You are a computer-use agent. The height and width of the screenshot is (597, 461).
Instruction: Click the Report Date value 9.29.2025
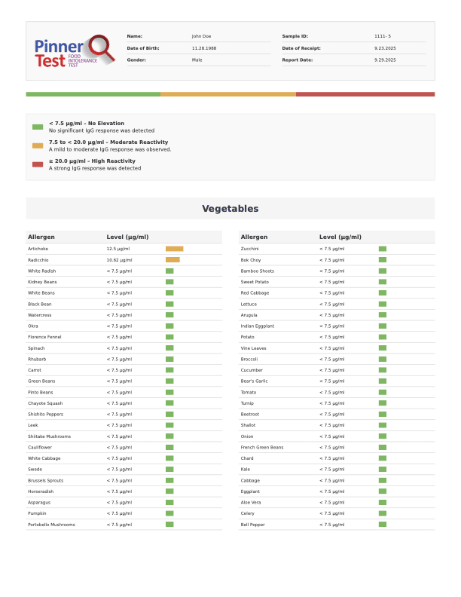(385, 60)
